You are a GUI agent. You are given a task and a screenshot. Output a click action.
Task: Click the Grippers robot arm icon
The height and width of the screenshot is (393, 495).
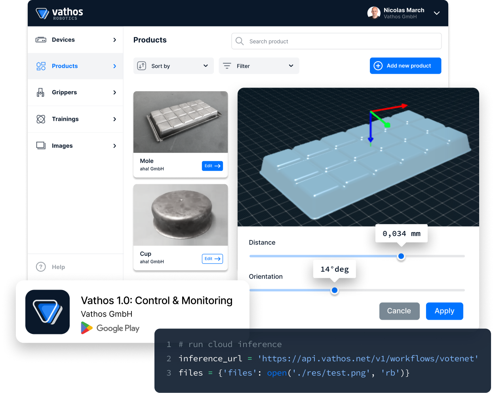(40, 92)
